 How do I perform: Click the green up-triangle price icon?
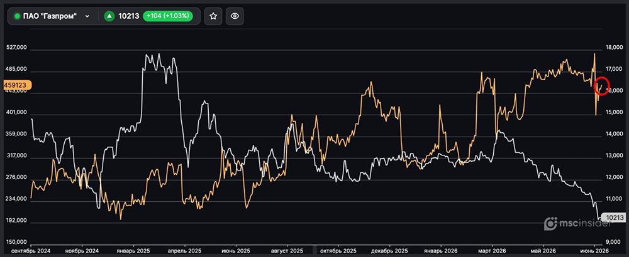(109, 16)
